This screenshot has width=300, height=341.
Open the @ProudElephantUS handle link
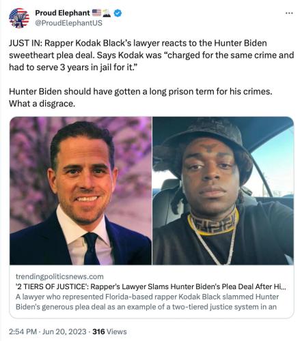[x=68, y=23]
